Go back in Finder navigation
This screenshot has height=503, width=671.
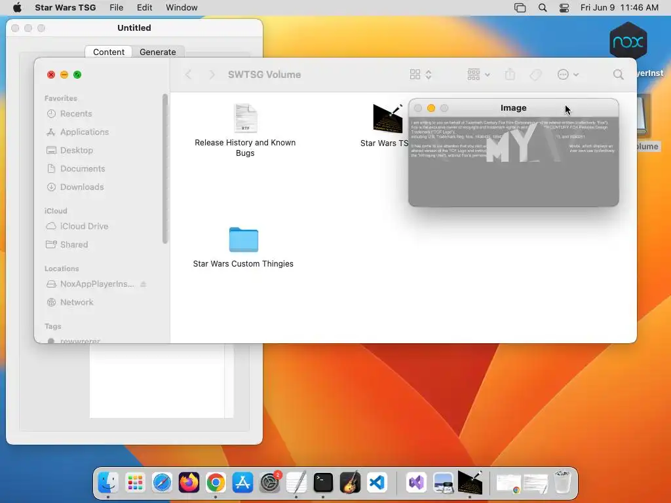pos(188,75)
